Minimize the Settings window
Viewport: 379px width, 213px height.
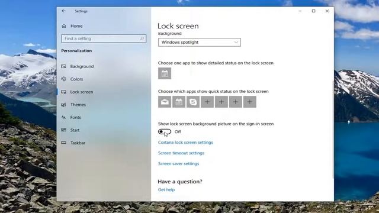(300, 11)
